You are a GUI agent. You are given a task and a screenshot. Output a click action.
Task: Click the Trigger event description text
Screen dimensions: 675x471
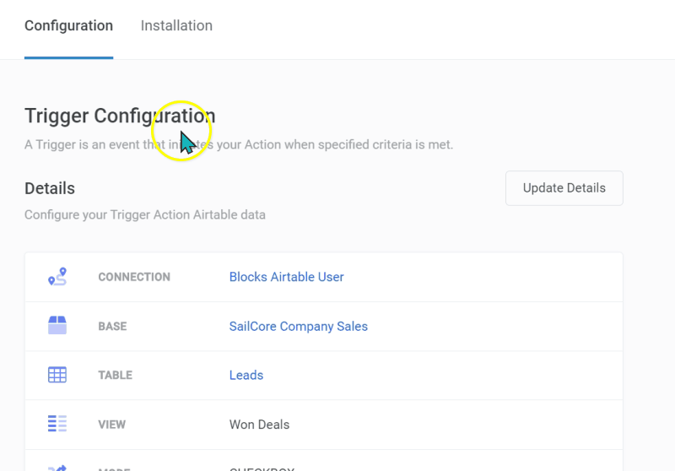coord(238,144)
